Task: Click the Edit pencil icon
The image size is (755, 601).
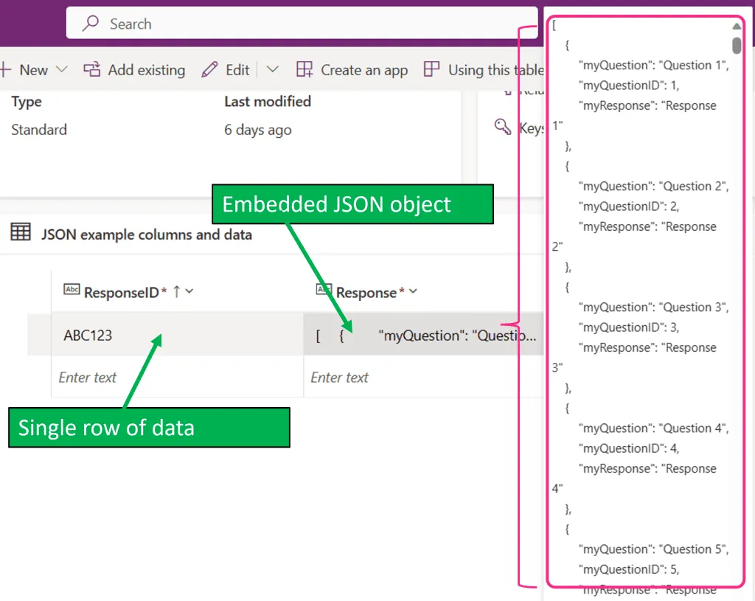Action: pos(209,69)
